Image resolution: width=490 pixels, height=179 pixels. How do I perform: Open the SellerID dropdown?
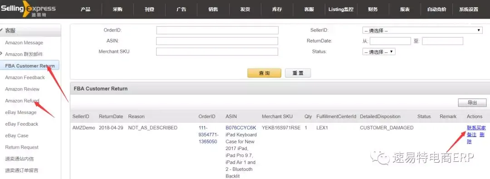click(x=422, y=30)
